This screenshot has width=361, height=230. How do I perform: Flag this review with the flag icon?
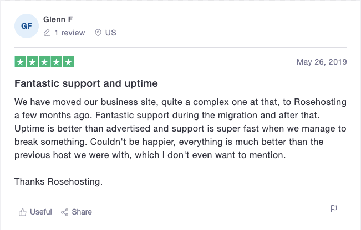pyautogui.click(x=334, y=208)
